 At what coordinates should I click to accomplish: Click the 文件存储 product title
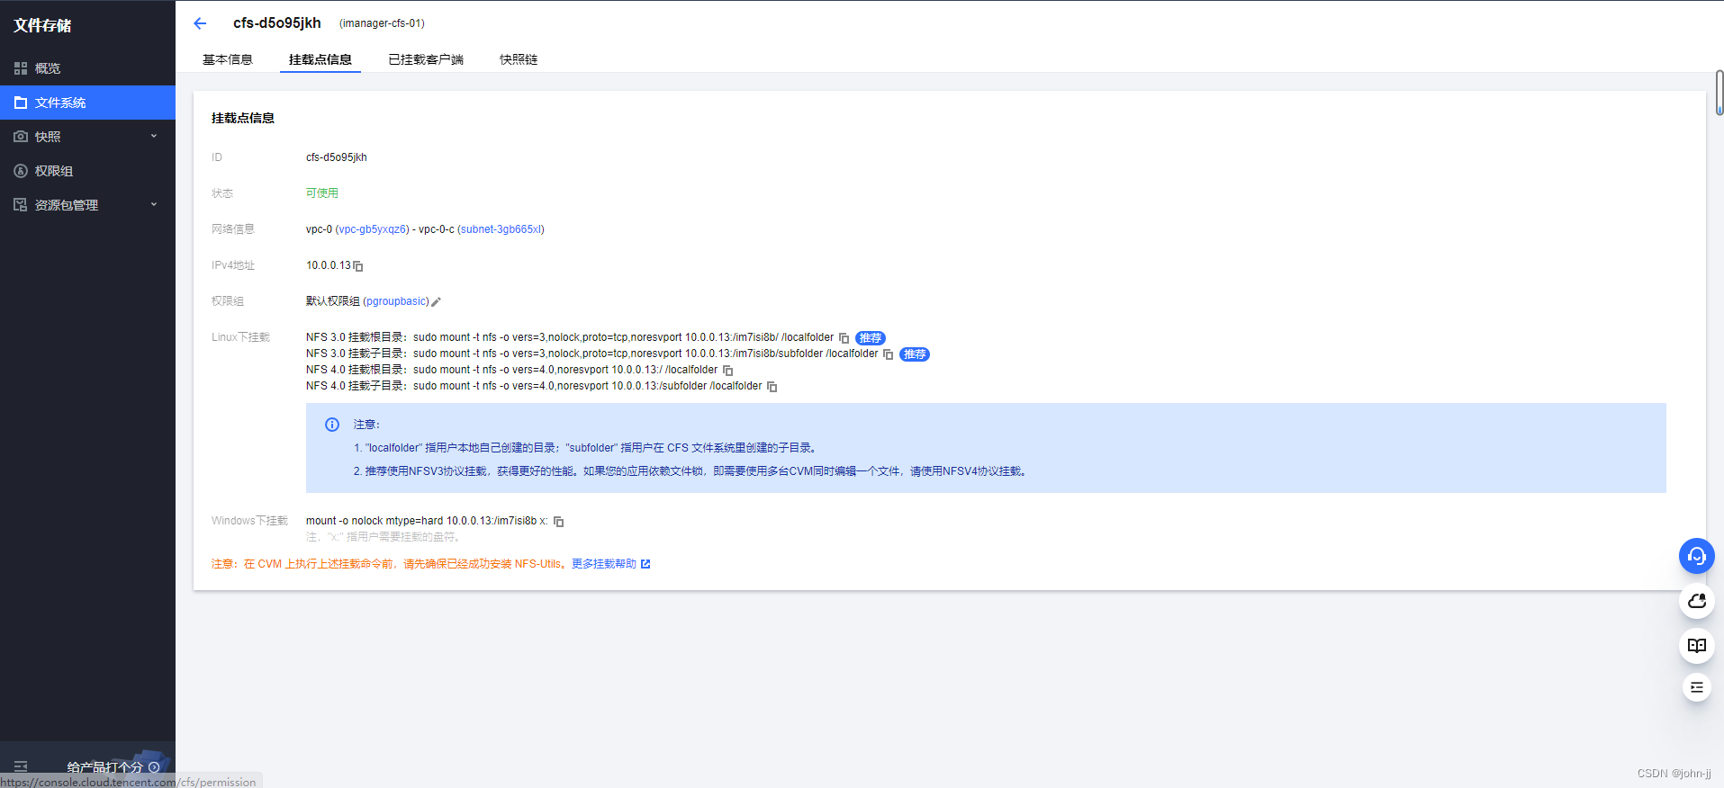coord(42,25)
